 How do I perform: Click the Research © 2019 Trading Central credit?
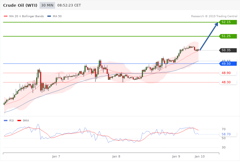(214, 16)
